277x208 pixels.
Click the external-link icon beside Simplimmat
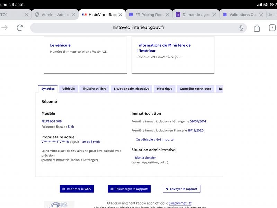point(190,203)
